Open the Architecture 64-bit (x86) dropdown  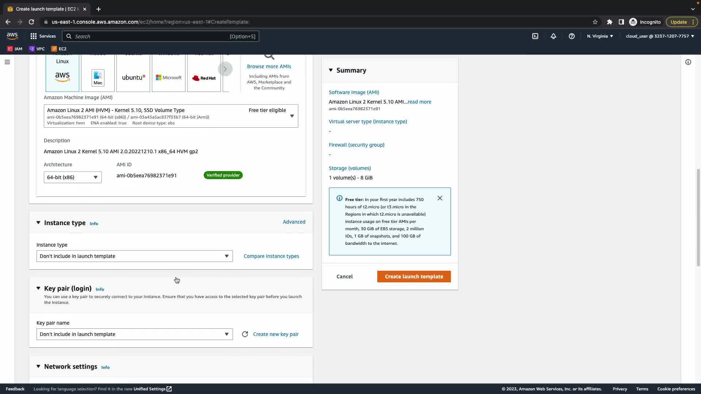[73, 177]
